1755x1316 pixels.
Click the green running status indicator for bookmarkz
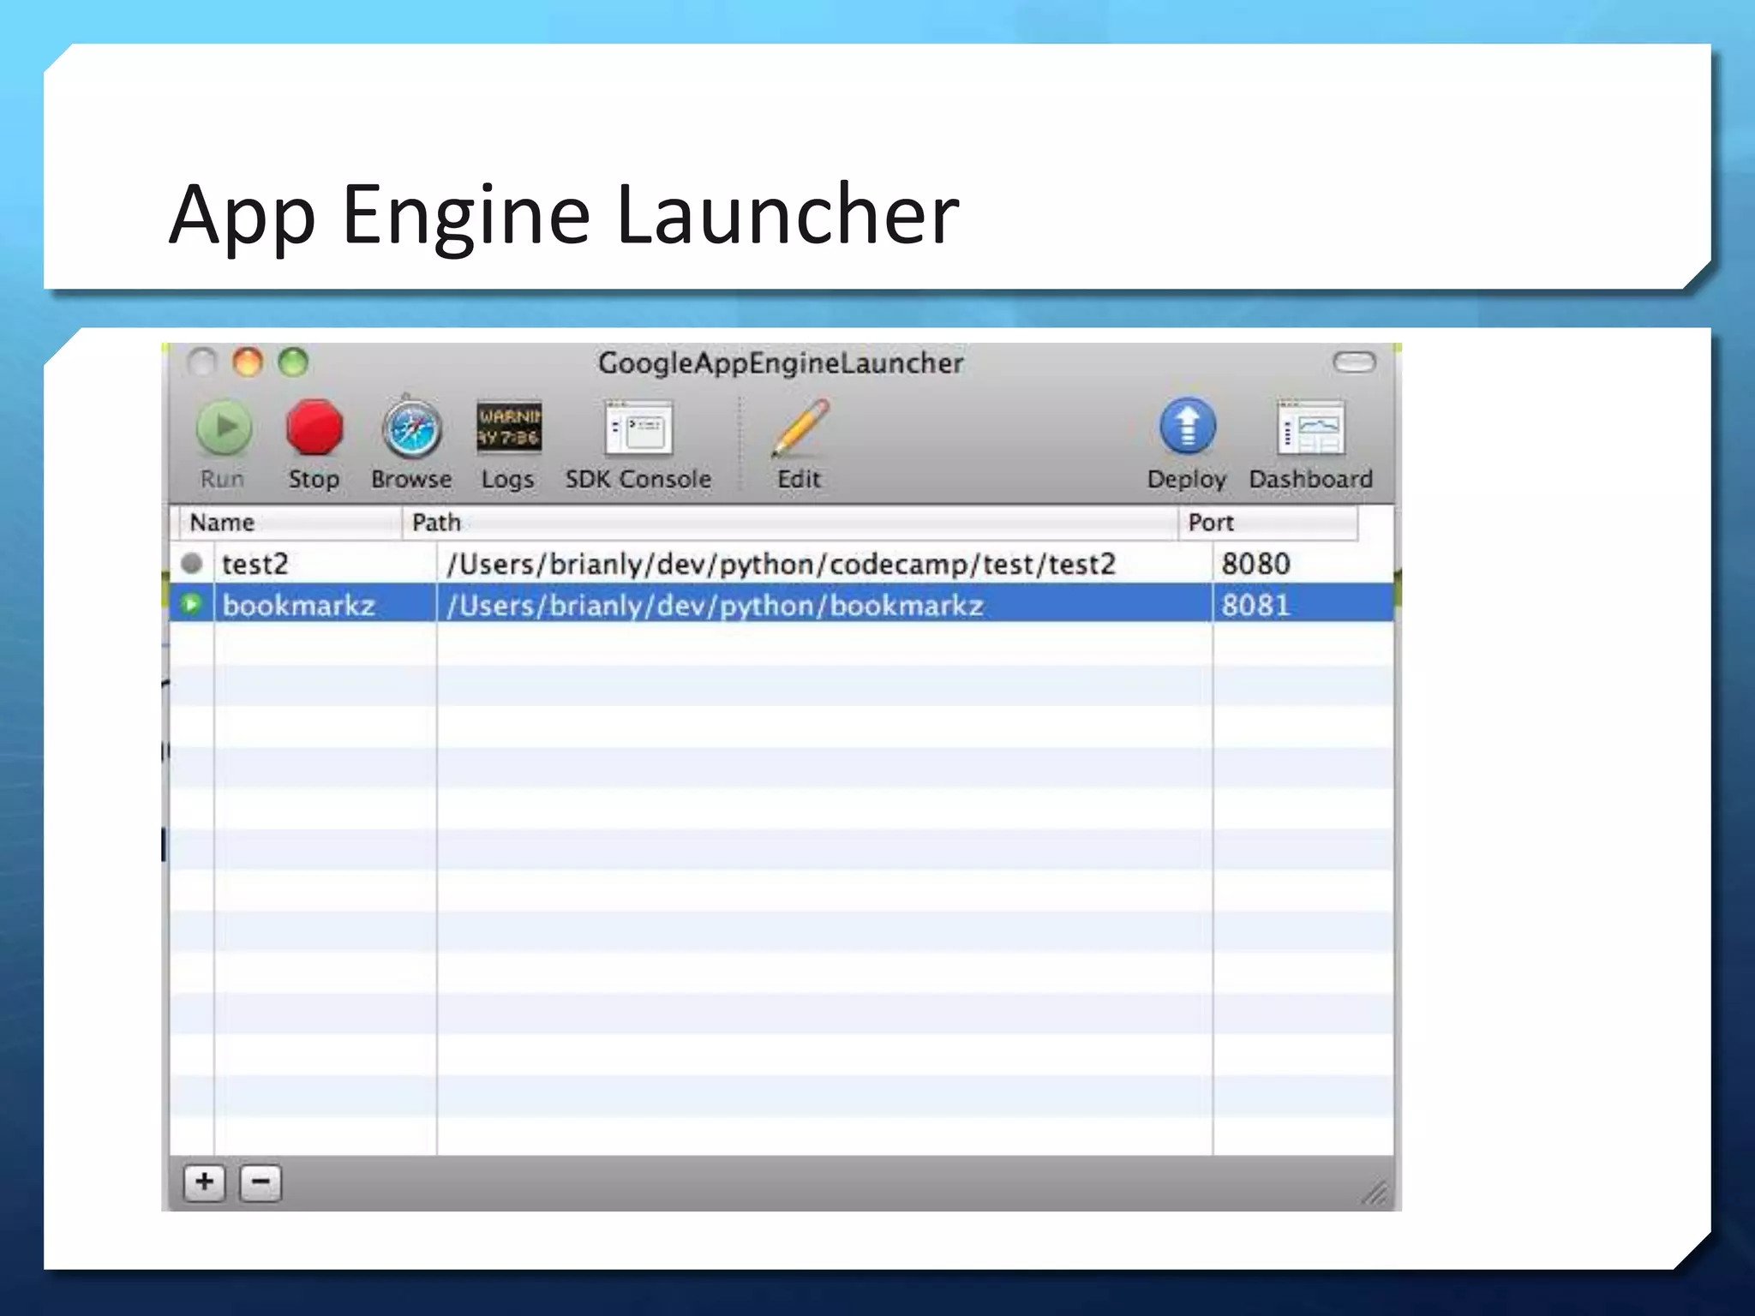(x=192, y=605)
